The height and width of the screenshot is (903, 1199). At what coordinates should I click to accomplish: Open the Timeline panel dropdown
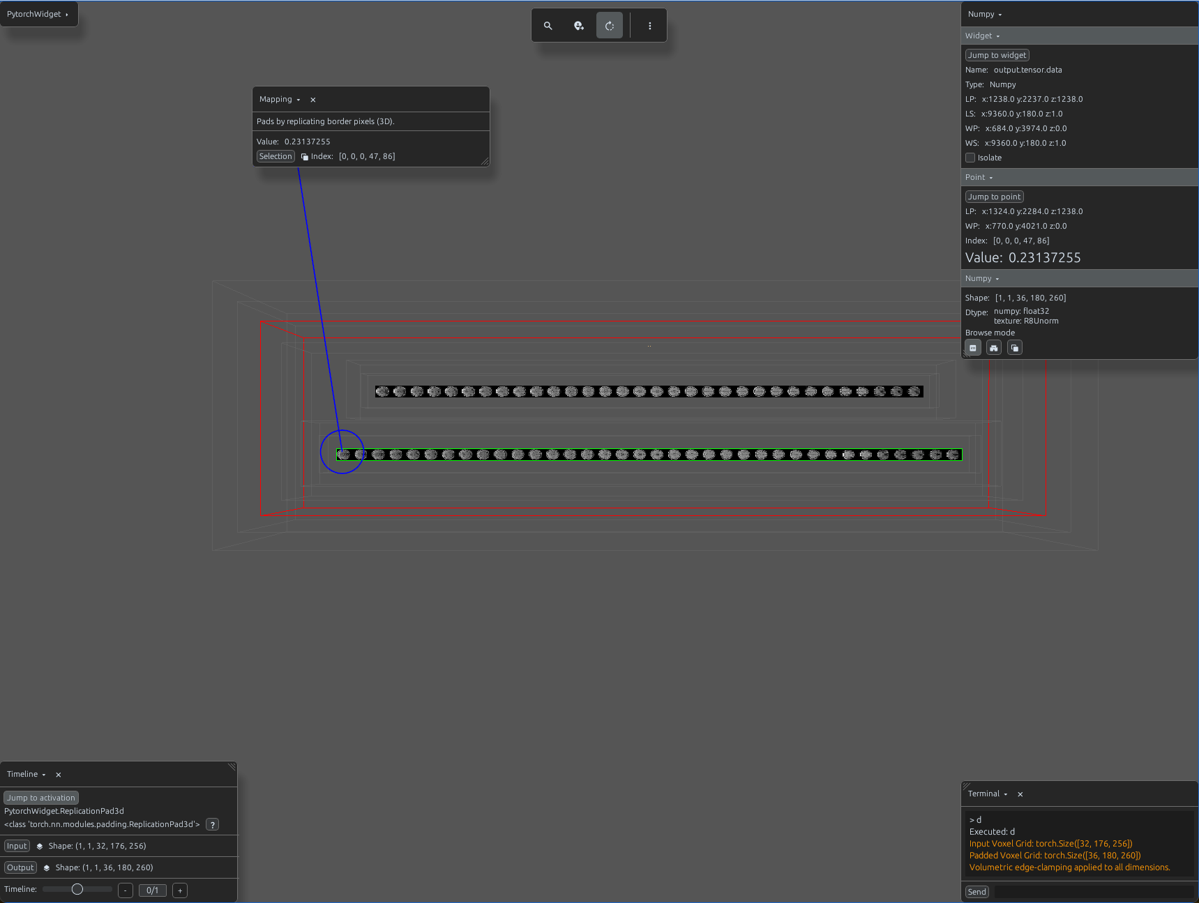[27, 775]
